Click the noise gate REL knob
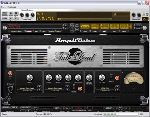150x117 pixels. pos(68,108)
